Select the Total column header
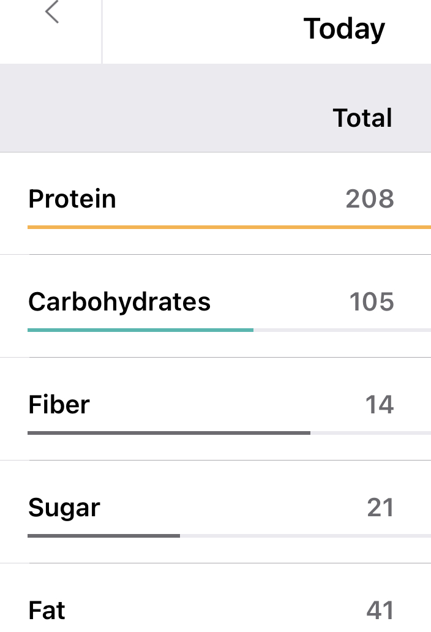This screenshot has height=632, width=431. [362, 118]
